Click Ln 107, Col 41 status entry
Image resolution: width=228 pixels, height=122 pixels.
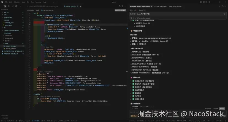[142, 121]
